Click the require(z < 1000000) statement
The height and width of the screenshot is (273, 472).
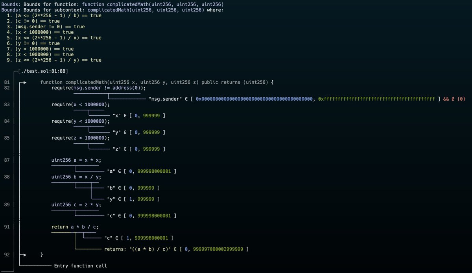80,138
